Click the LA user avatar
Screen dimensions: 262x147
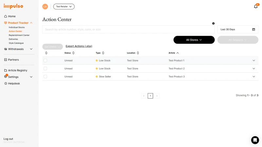(x=45, y=7)
